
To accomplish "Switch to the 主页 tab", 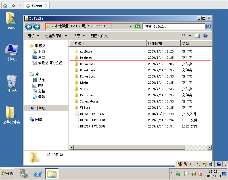I will click(12, 5).
